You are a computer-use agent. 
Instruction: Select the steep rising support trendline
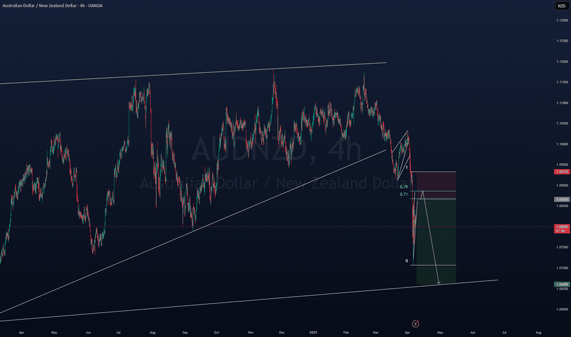pyautogui.click(x=193, y=232)
